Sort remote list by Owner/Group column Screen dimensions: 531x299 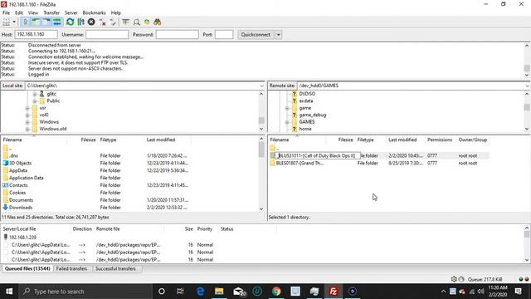(x=472, y=140)
